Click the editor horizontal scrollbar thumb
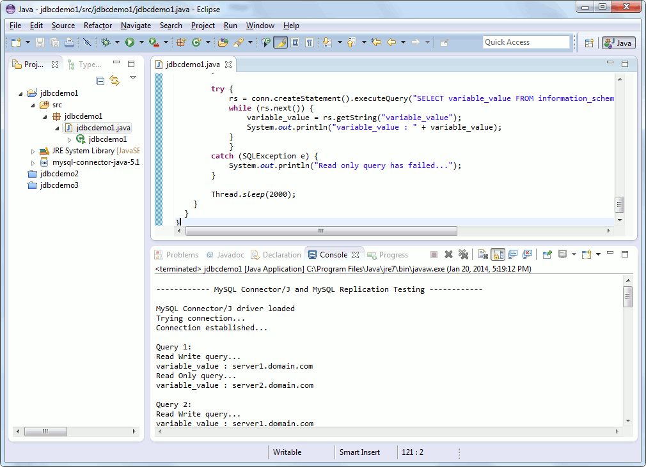 (321, 231)
